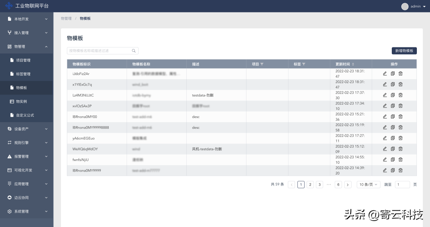Go to page 3
The height and width of the screenshot is (227, 430).
(x=319, y=184)
